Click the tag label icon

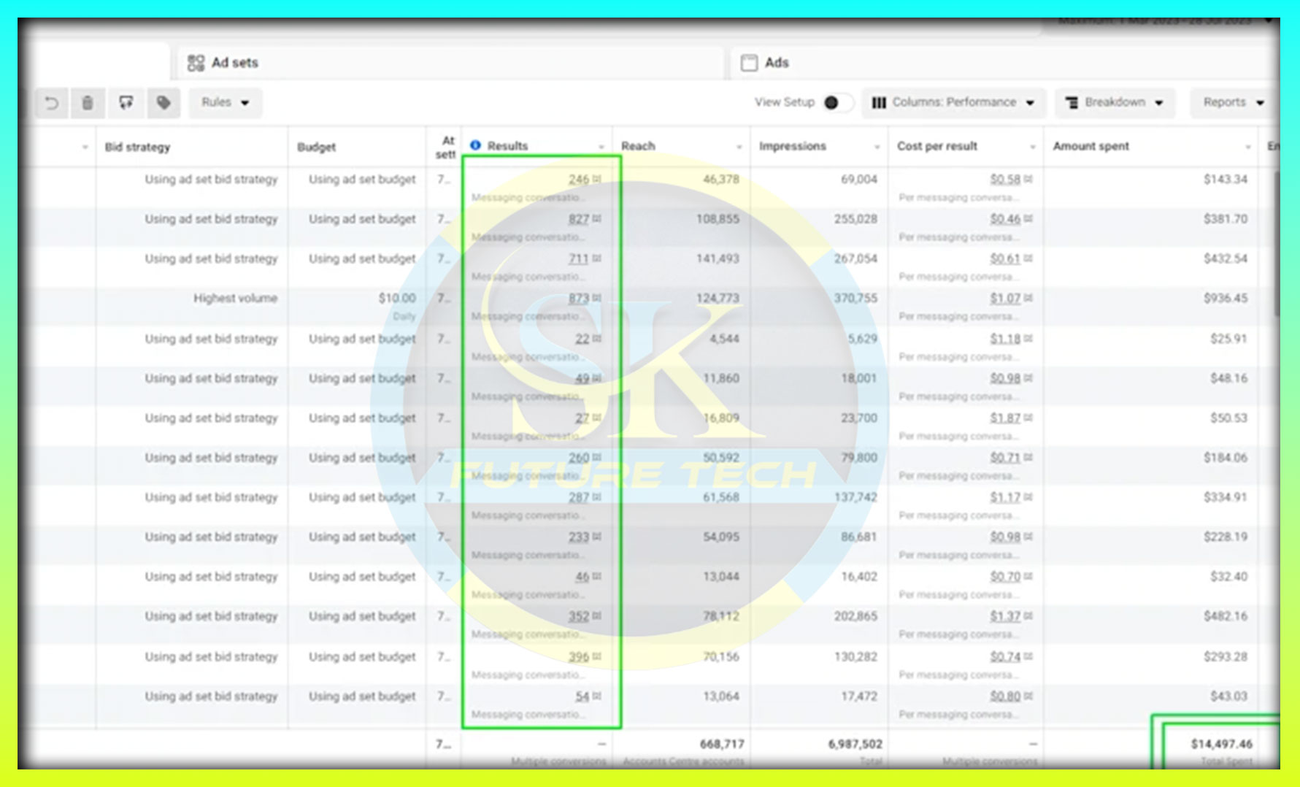point(164,103)
